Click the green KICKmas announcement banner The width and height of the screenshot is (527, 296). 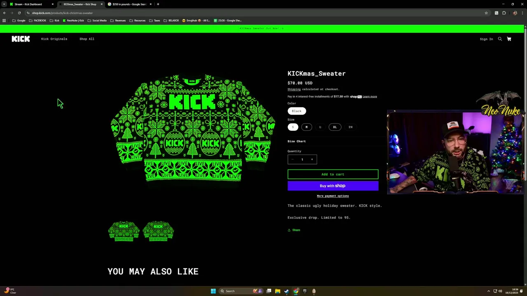pyautogui.click(x=262, y=28)
